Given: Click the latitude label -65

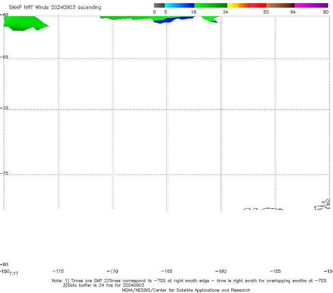Looking at the screenshot, I should [4, 57].
